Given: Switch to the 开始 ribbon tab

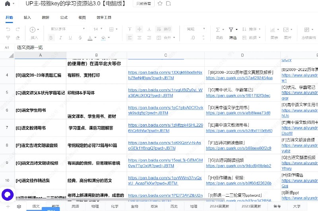Looking at the screenshot, I should (x=9, y=17).
